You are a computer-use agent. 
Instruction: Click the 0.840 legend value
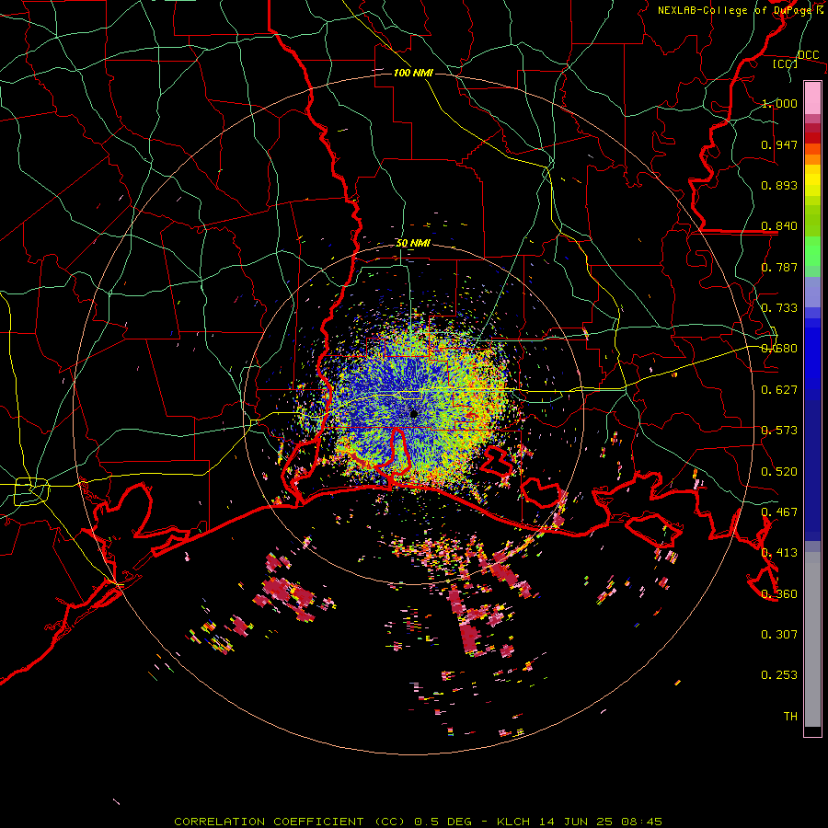[779, 226]
